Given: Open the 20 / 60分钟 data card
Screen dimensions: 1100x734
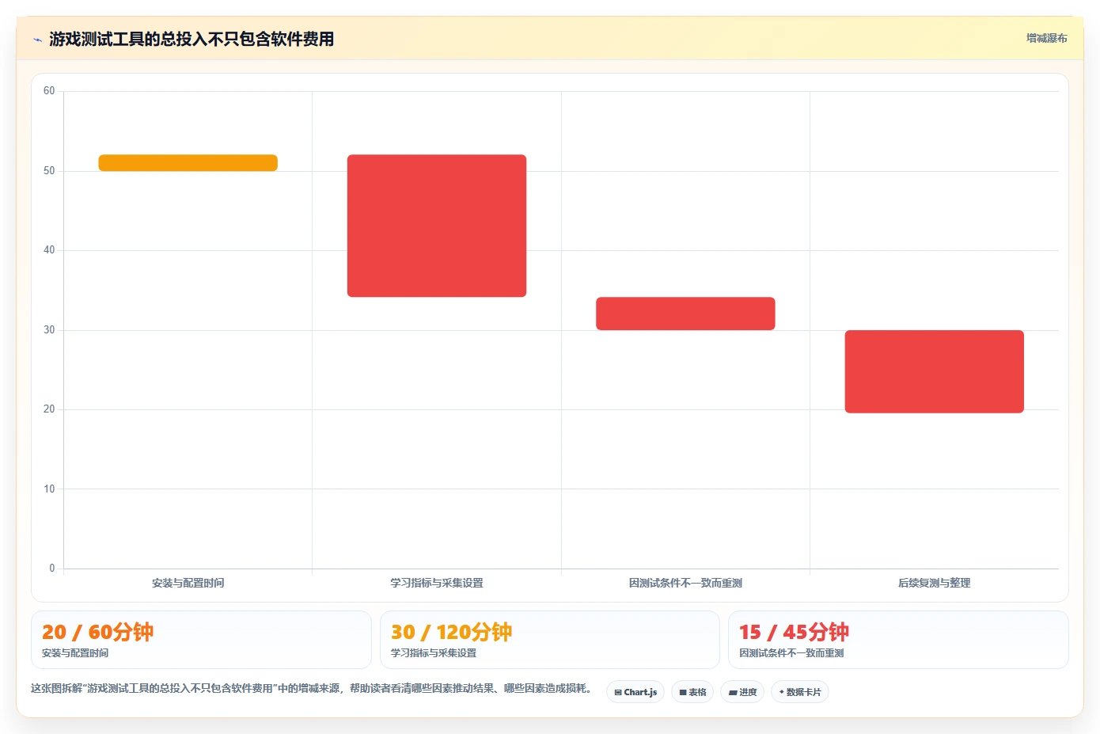Looking at the screenshot, I should pos(201,640).
